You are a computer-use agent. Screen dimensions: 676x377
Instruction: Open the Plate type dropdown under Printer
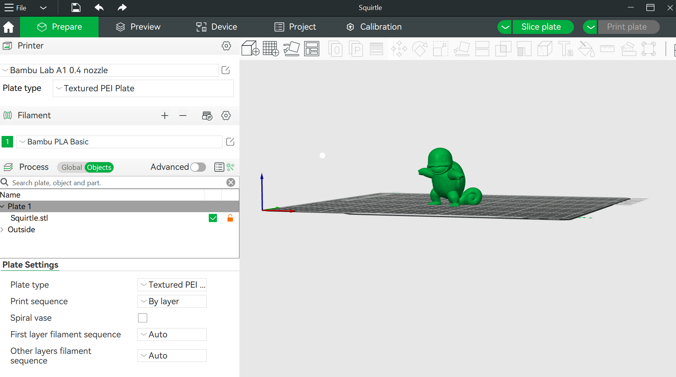point(143,88)
